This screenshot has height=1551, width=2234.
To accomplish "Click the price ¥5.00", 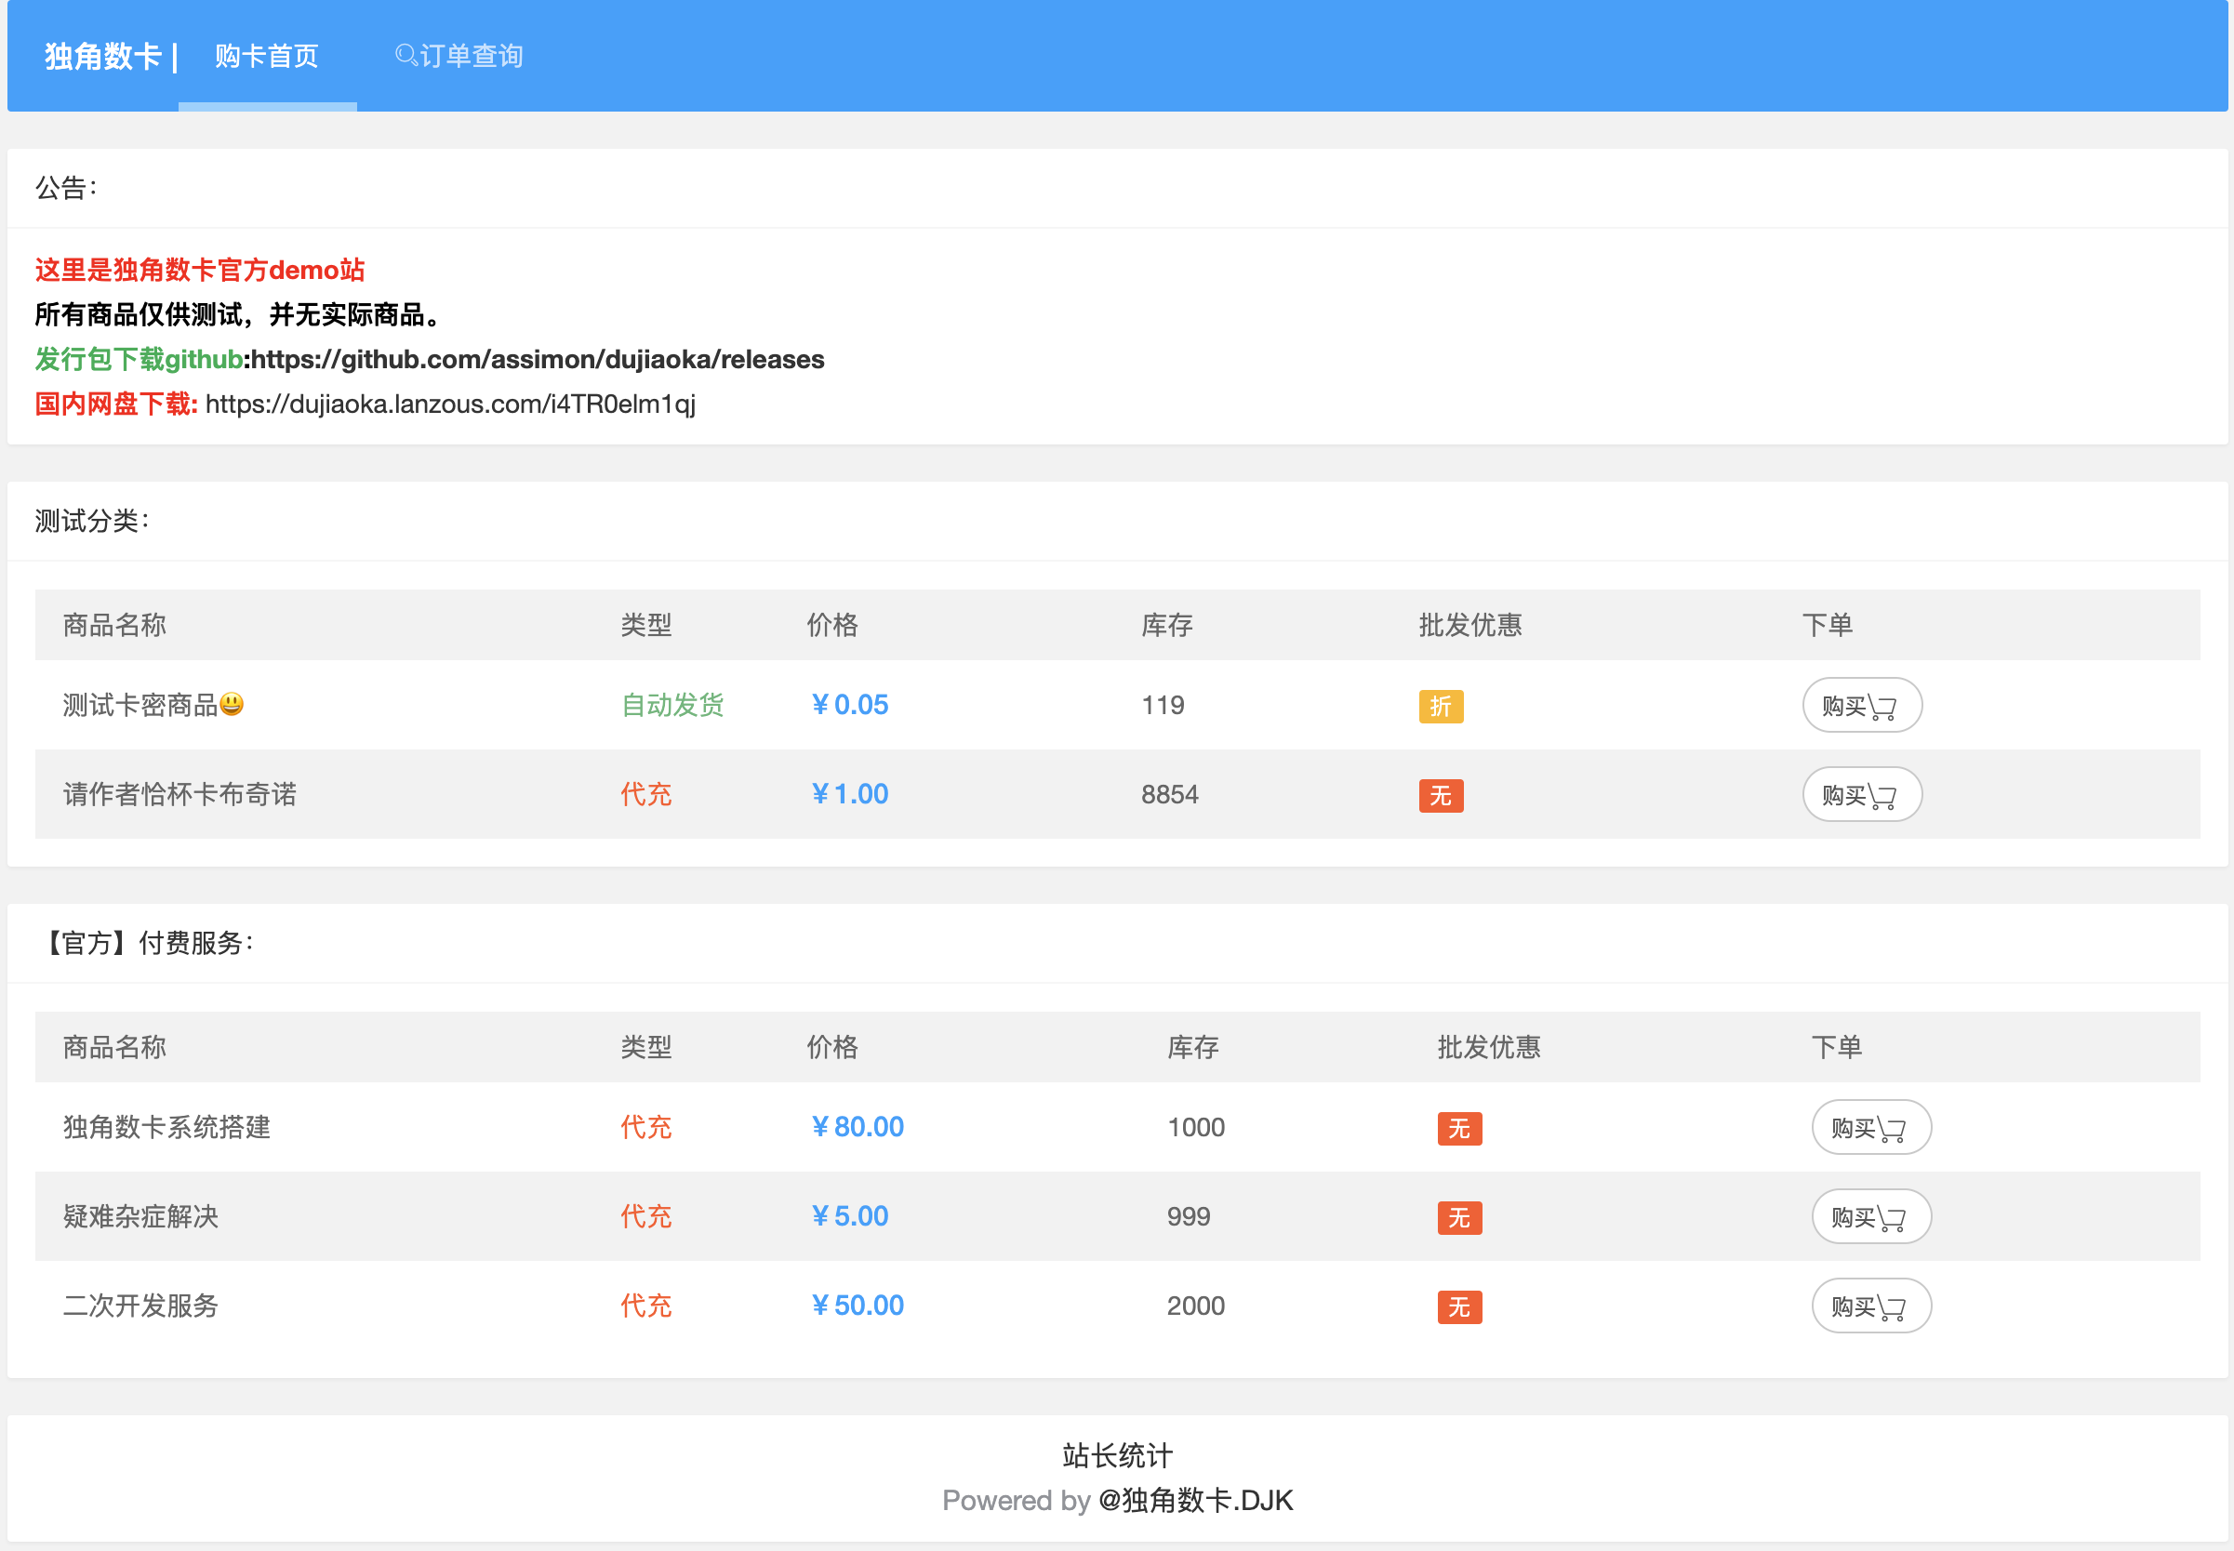I will [848, 1215].
